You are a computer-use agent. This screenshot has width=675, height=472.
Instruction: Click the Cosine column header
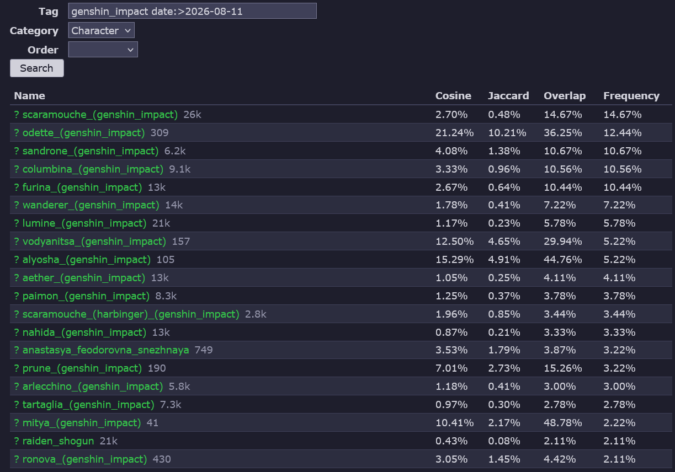click(453, 96)
